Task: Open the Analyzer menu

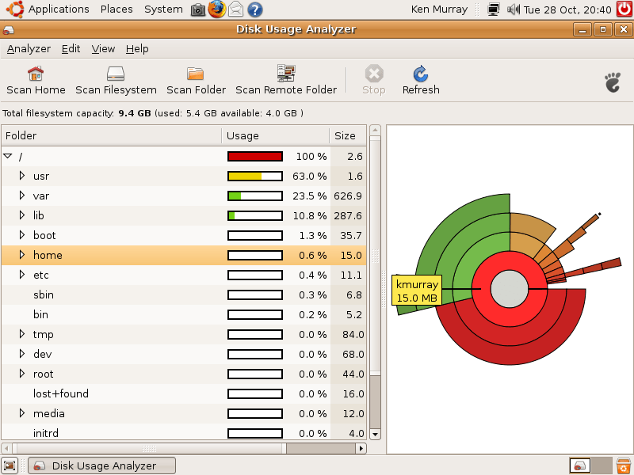Action: coord(29,48)
